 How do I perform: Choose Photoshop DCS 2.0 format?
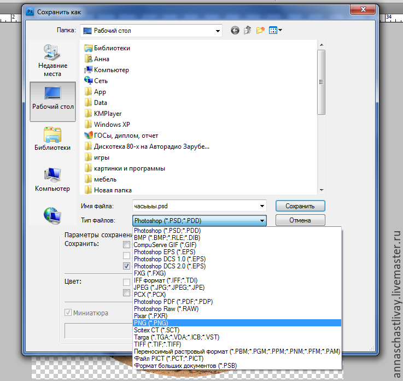[237, 266]
